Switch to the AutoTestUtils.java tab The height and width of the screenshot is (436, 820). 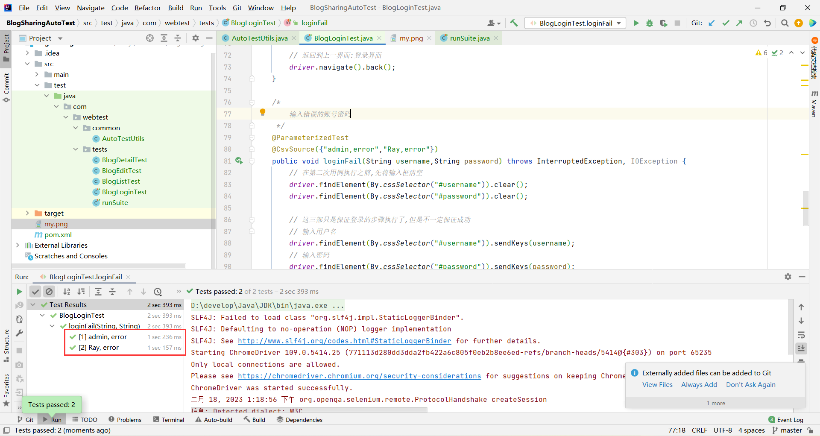[x=259, y=38]
